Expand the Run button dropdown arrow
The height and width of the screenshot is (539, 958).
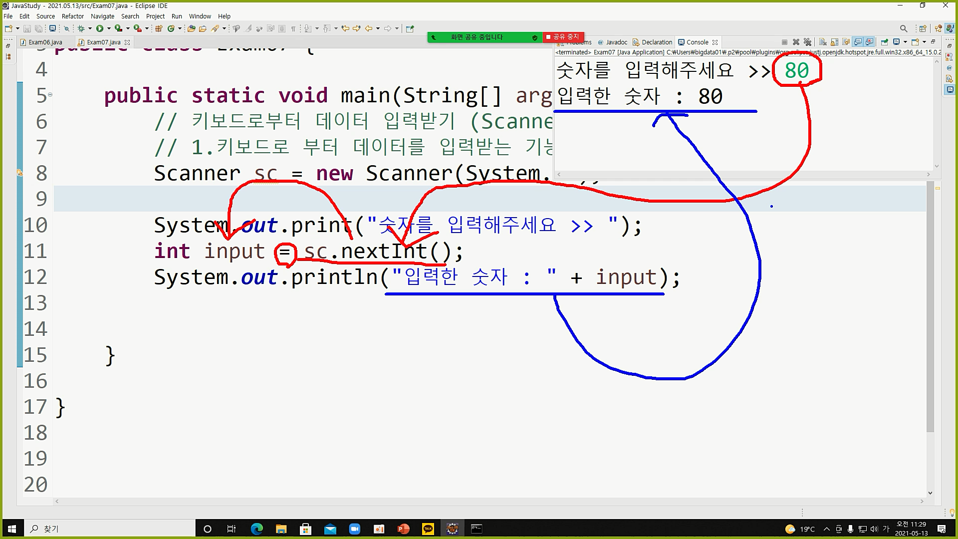[x=109, y=28]
